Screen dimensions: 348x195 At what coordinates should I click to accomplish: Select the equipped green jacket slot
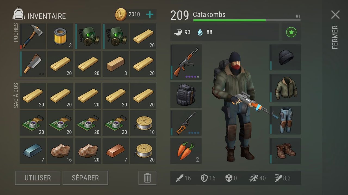tap(285, 88)
